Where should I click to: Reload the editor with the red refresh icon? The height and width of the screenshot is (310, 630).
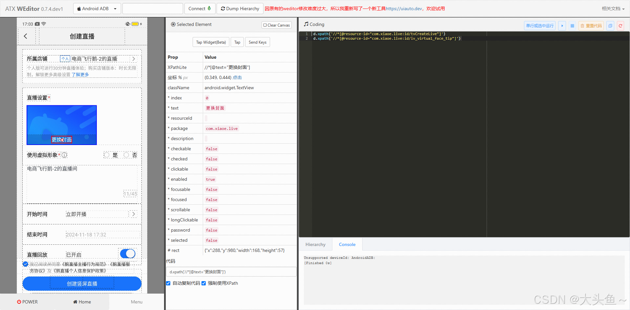[x=620, y=26]
